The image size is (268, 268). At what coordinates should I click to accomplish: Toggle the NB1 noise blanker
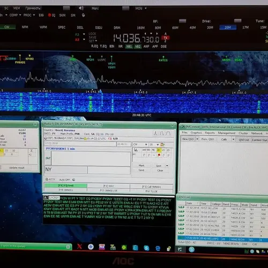129,47
